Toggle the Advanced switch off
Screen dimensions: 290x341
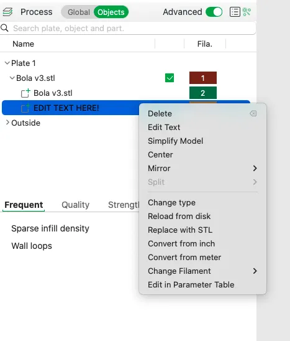(214, 12)
